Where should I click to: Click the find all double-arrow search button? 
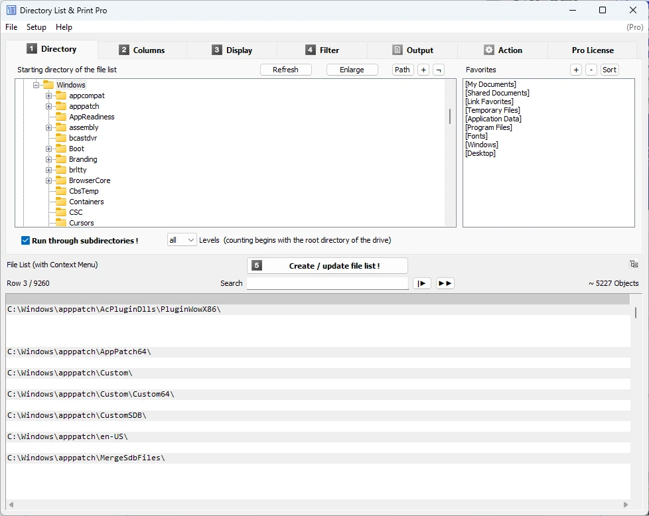coord(445,283)
